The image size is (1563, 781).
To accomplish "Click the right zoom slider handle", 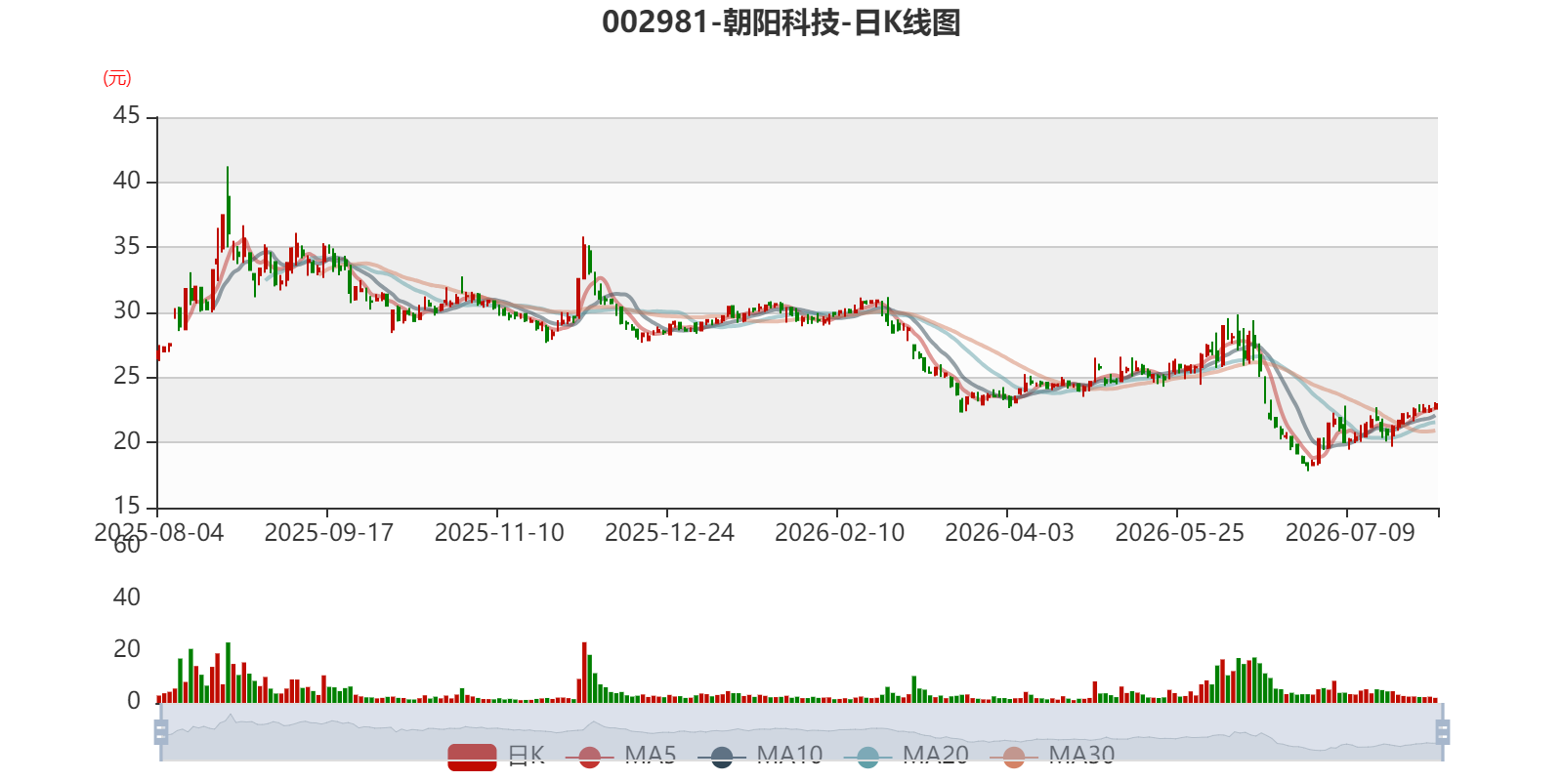I will click(x=1442, y=731).
